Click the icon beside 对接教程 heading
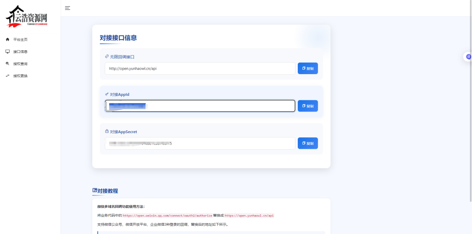Image resolution: width=472 pixels, height=234 pixels. (x=94, y=190)
